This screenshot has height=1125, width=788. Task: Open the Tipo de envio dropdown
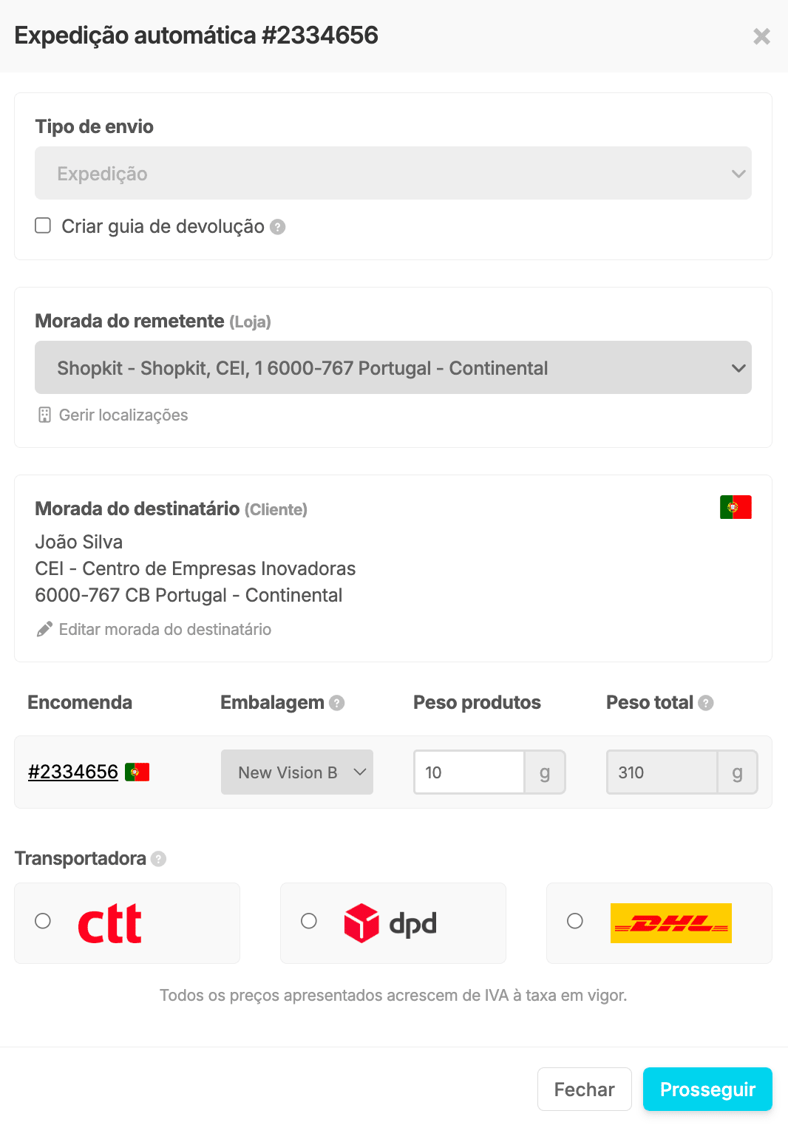coord(393,174)
